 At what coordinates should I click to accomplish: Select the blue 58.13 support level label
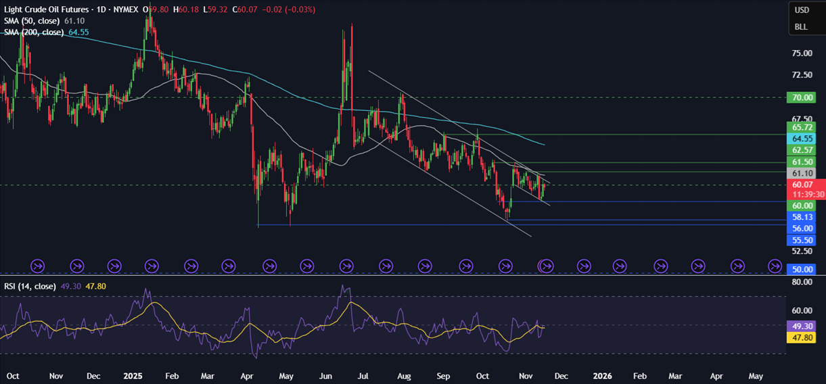pos(802,217)
